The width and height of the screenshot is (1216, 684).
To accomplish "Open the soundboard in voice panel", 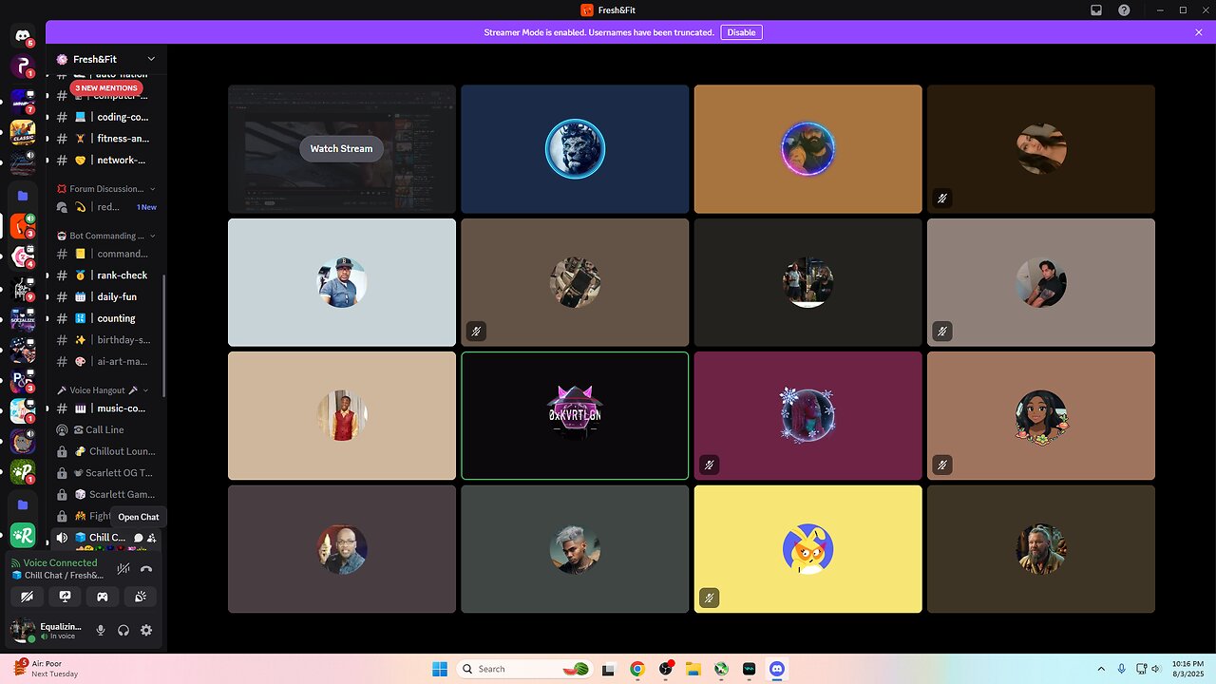I will 141,597.
